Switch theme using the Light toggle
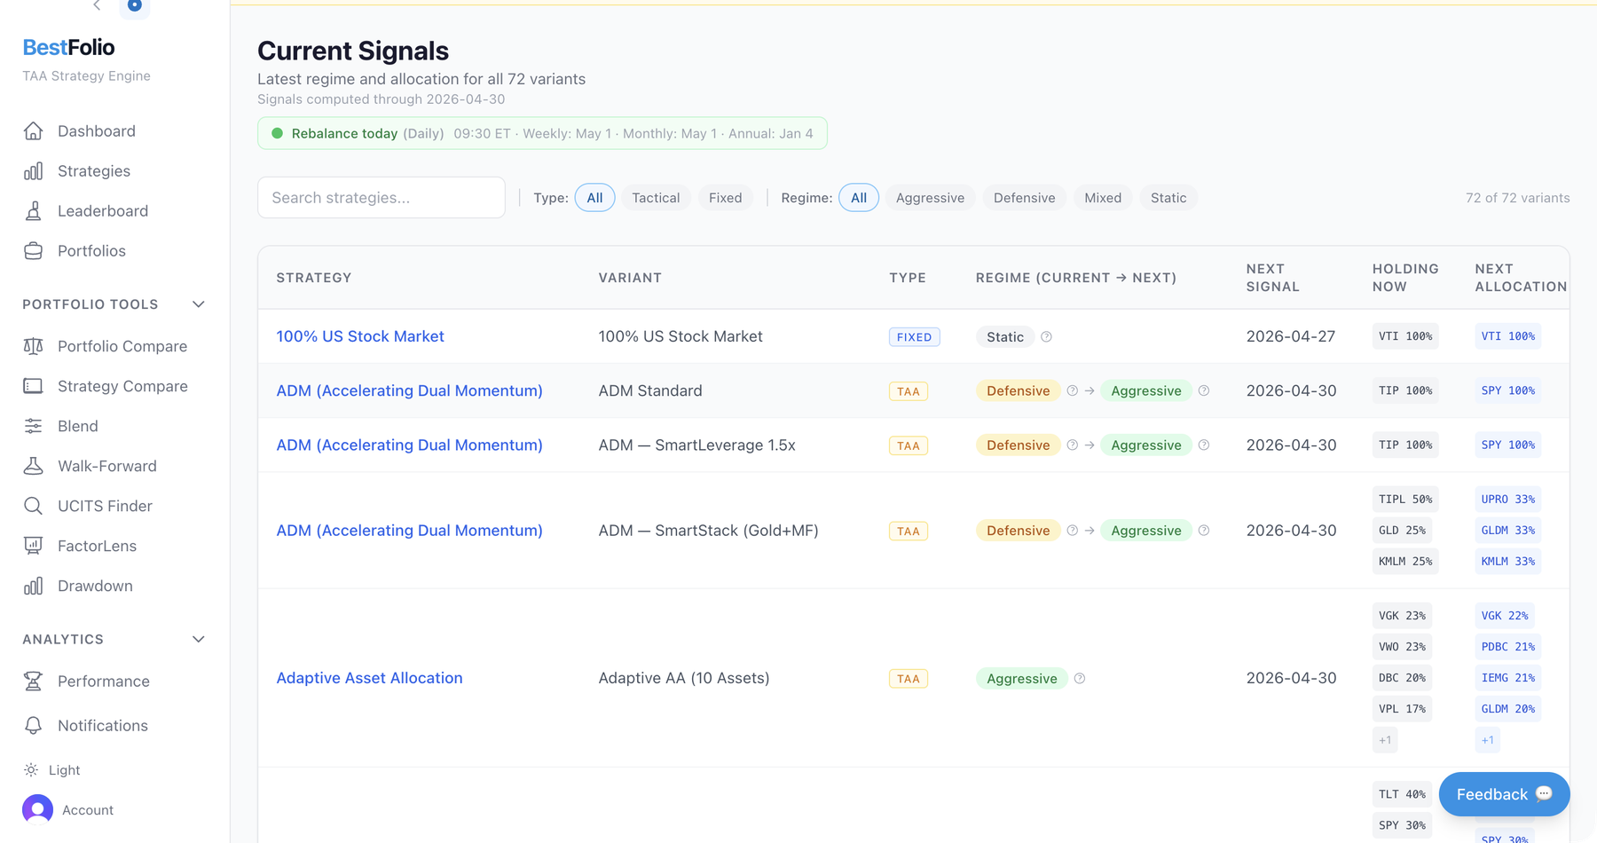 pyautogui.click(x=63, y=769)
